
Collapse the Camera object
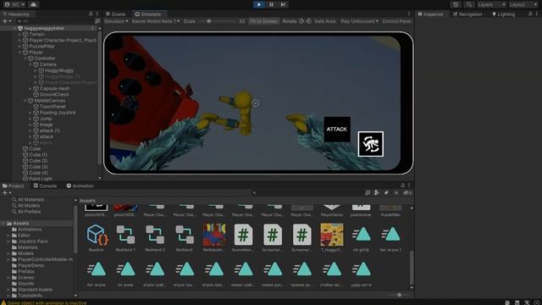30,64
